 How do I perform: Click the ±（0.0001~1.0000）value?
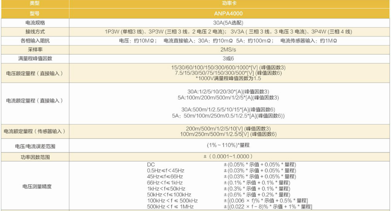[x=228, y=156]
